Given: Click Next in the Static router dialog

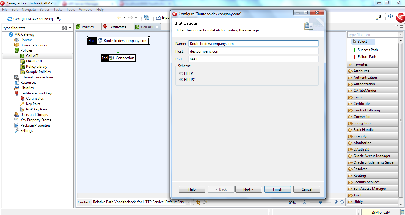Looking at the screenshot, I should coord(249,189).
